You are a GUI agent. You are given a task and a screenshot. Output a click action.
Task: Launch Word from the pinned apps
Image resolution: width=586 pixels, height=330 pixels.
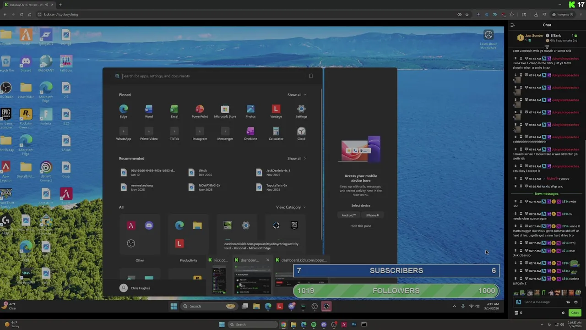coord(149,111)
